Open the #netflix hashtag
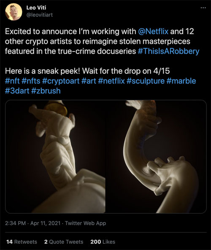Screen dimensions: 211x250 pyautogui.click(x=111, y=81)
